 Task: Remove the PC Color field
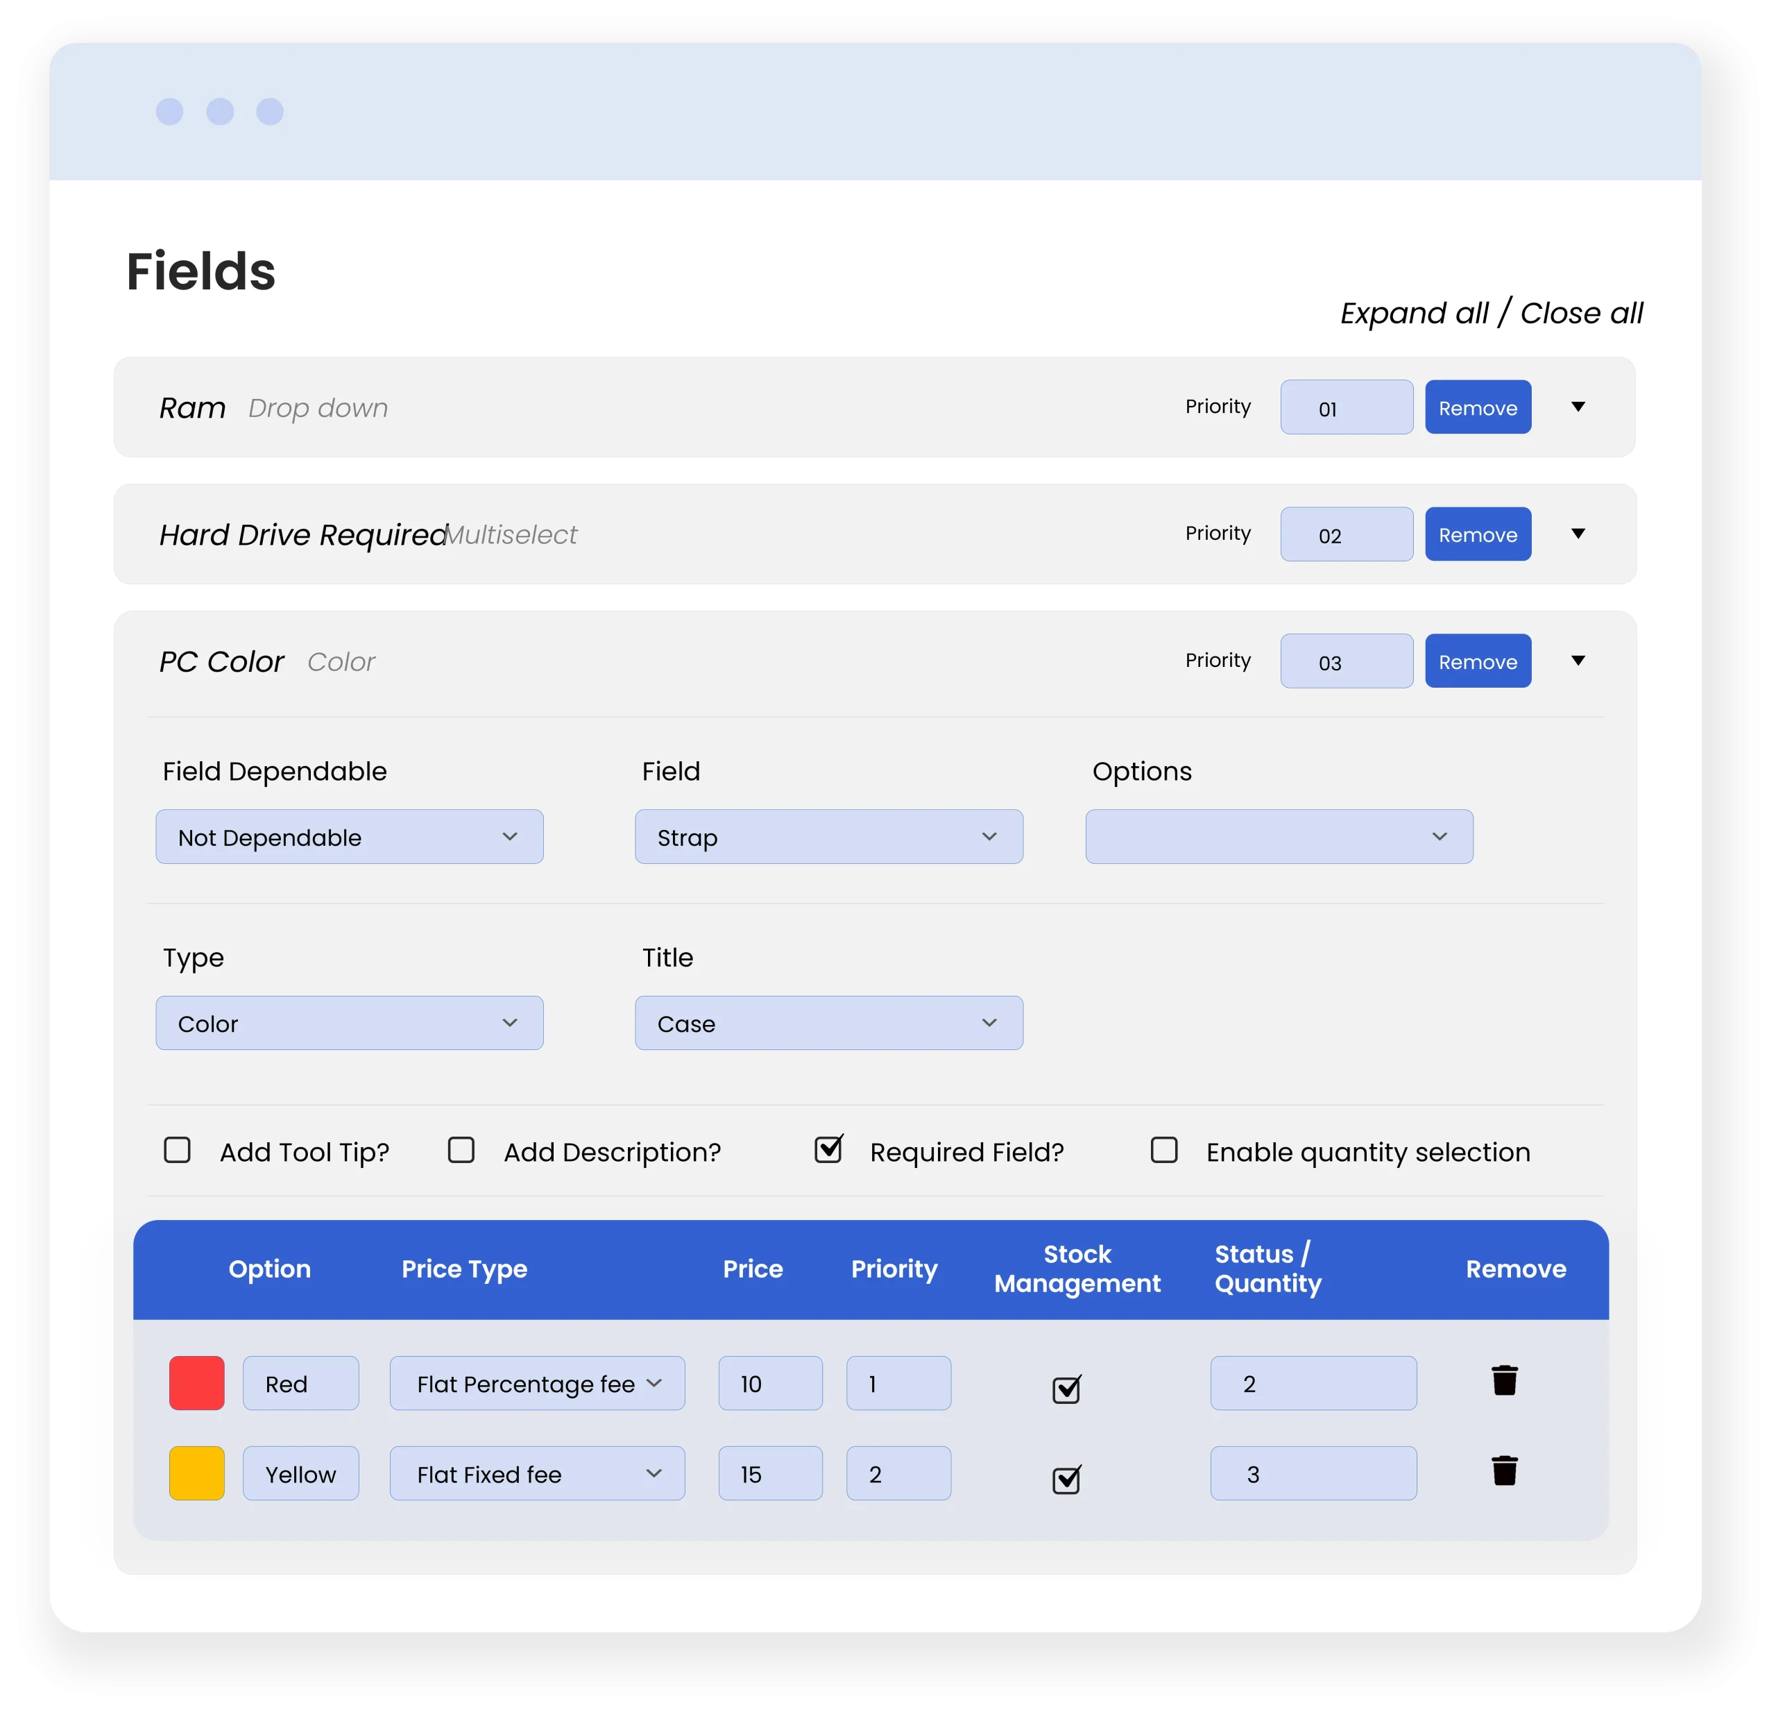1478,661
